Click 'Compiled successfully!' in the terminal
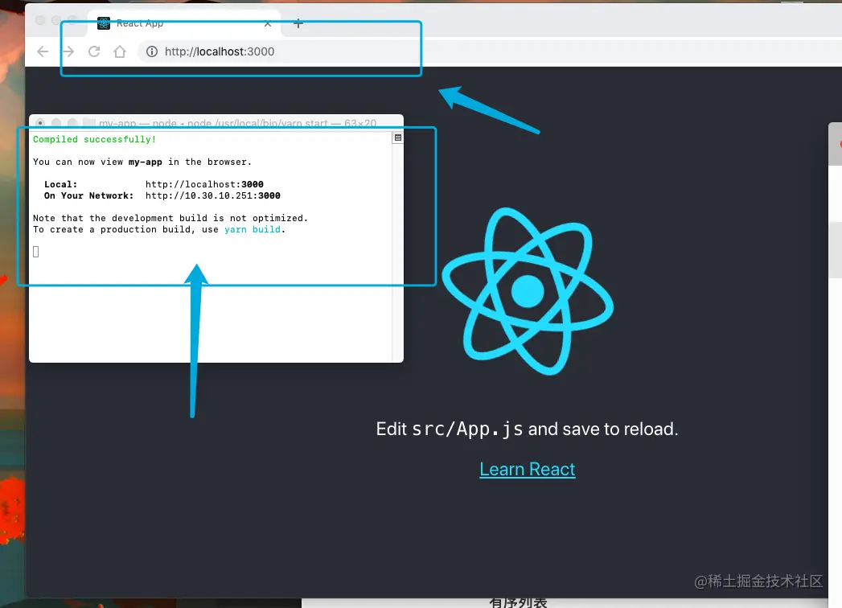 pos(95,139)
